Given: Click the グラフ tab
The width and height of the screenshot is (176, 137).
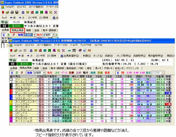Looking at the screenshot, I should click(x=129, y=68).
